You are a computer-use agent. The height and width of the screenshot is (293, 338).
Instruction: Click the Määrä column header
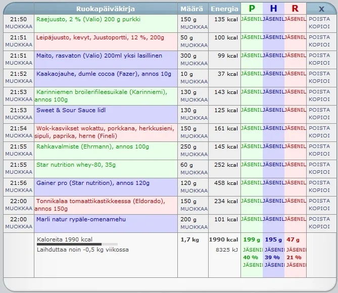click(x=192, y=9)
